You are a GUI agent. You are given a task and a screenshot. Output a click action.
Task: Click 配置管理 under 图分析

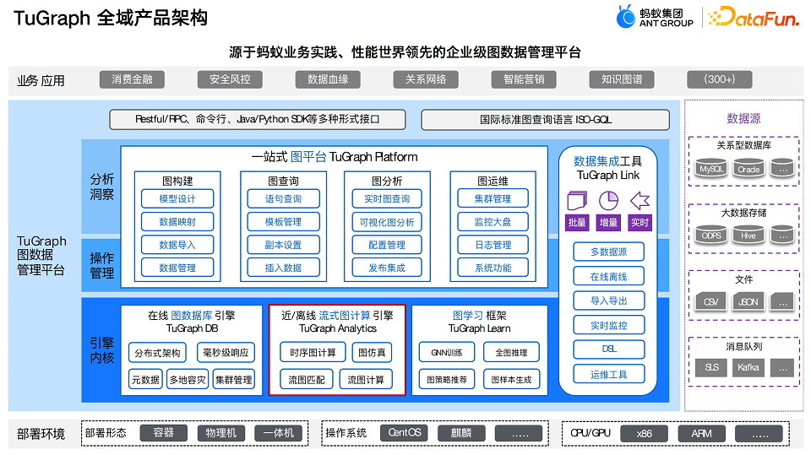pyautogui.click(x=387, y=245)
